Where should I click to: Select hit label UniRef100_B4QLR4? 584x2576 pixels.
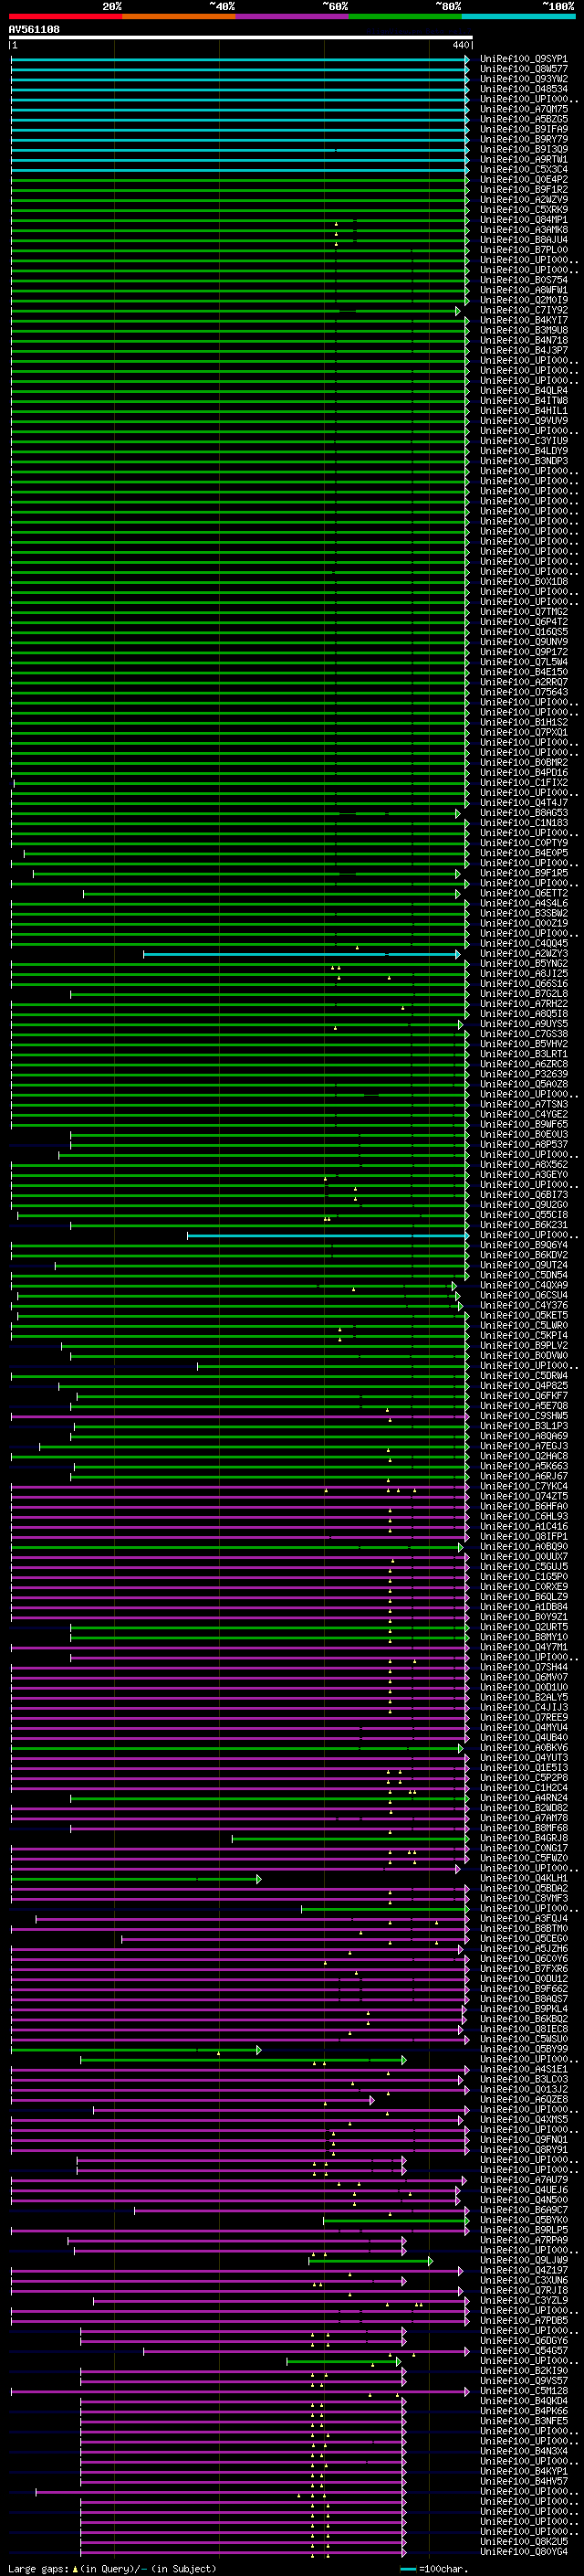(524, 390)
